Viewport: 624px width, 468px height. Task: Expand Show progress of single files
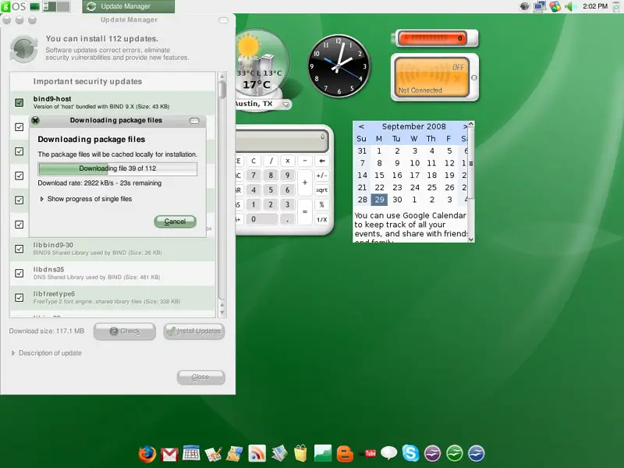pos(42,199)
